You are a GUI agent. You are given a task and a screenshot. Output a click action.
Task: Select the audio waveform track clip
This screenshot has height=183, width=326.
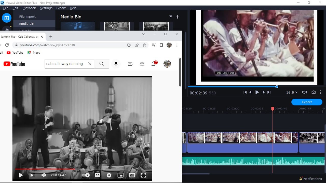pos(253,161)
